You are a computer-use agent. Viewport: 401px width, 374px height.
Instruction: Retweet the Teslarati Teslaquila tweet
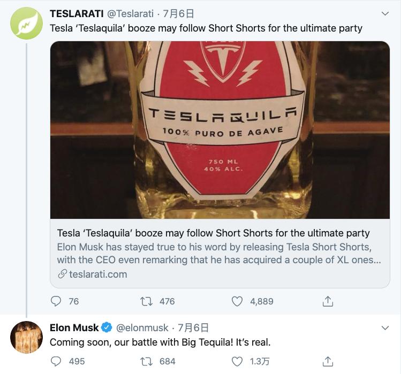pos(146,301)
